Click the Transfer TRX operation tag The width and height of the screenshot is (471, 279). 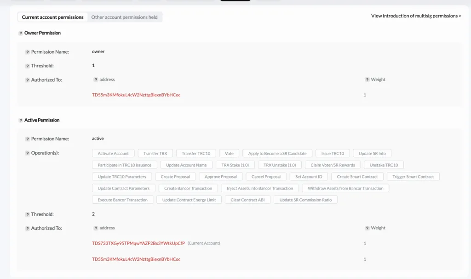(x=155, y=153)
